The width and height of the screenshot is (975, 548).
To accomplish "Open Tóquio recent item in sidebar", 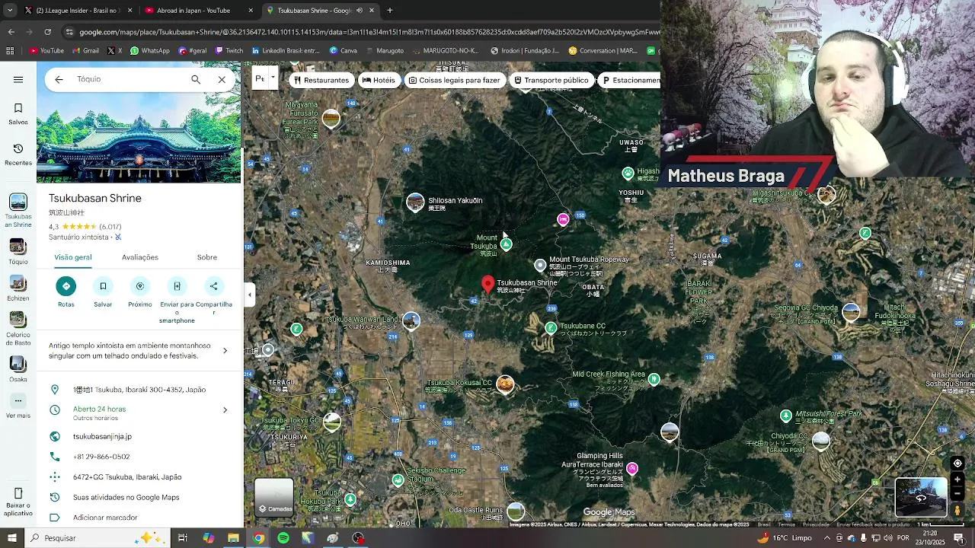I will pyautogui.click(x=18, y=252).
